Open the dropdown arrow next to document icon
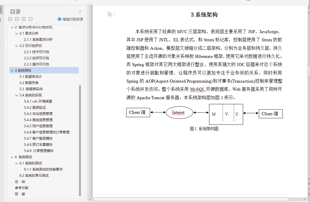The image size is (310, 202). click(114, 14)
